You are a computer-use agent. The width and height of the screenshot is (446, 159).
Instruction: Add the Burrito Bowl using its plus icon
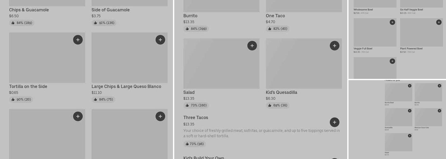[410, 86]
